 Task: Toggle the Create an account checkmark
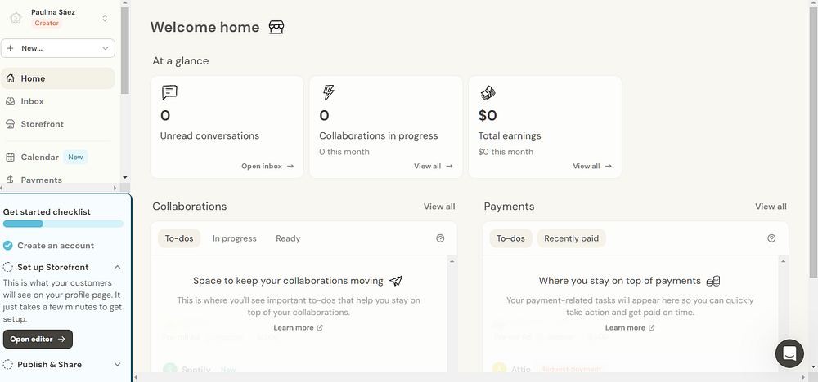coord(8,246)
